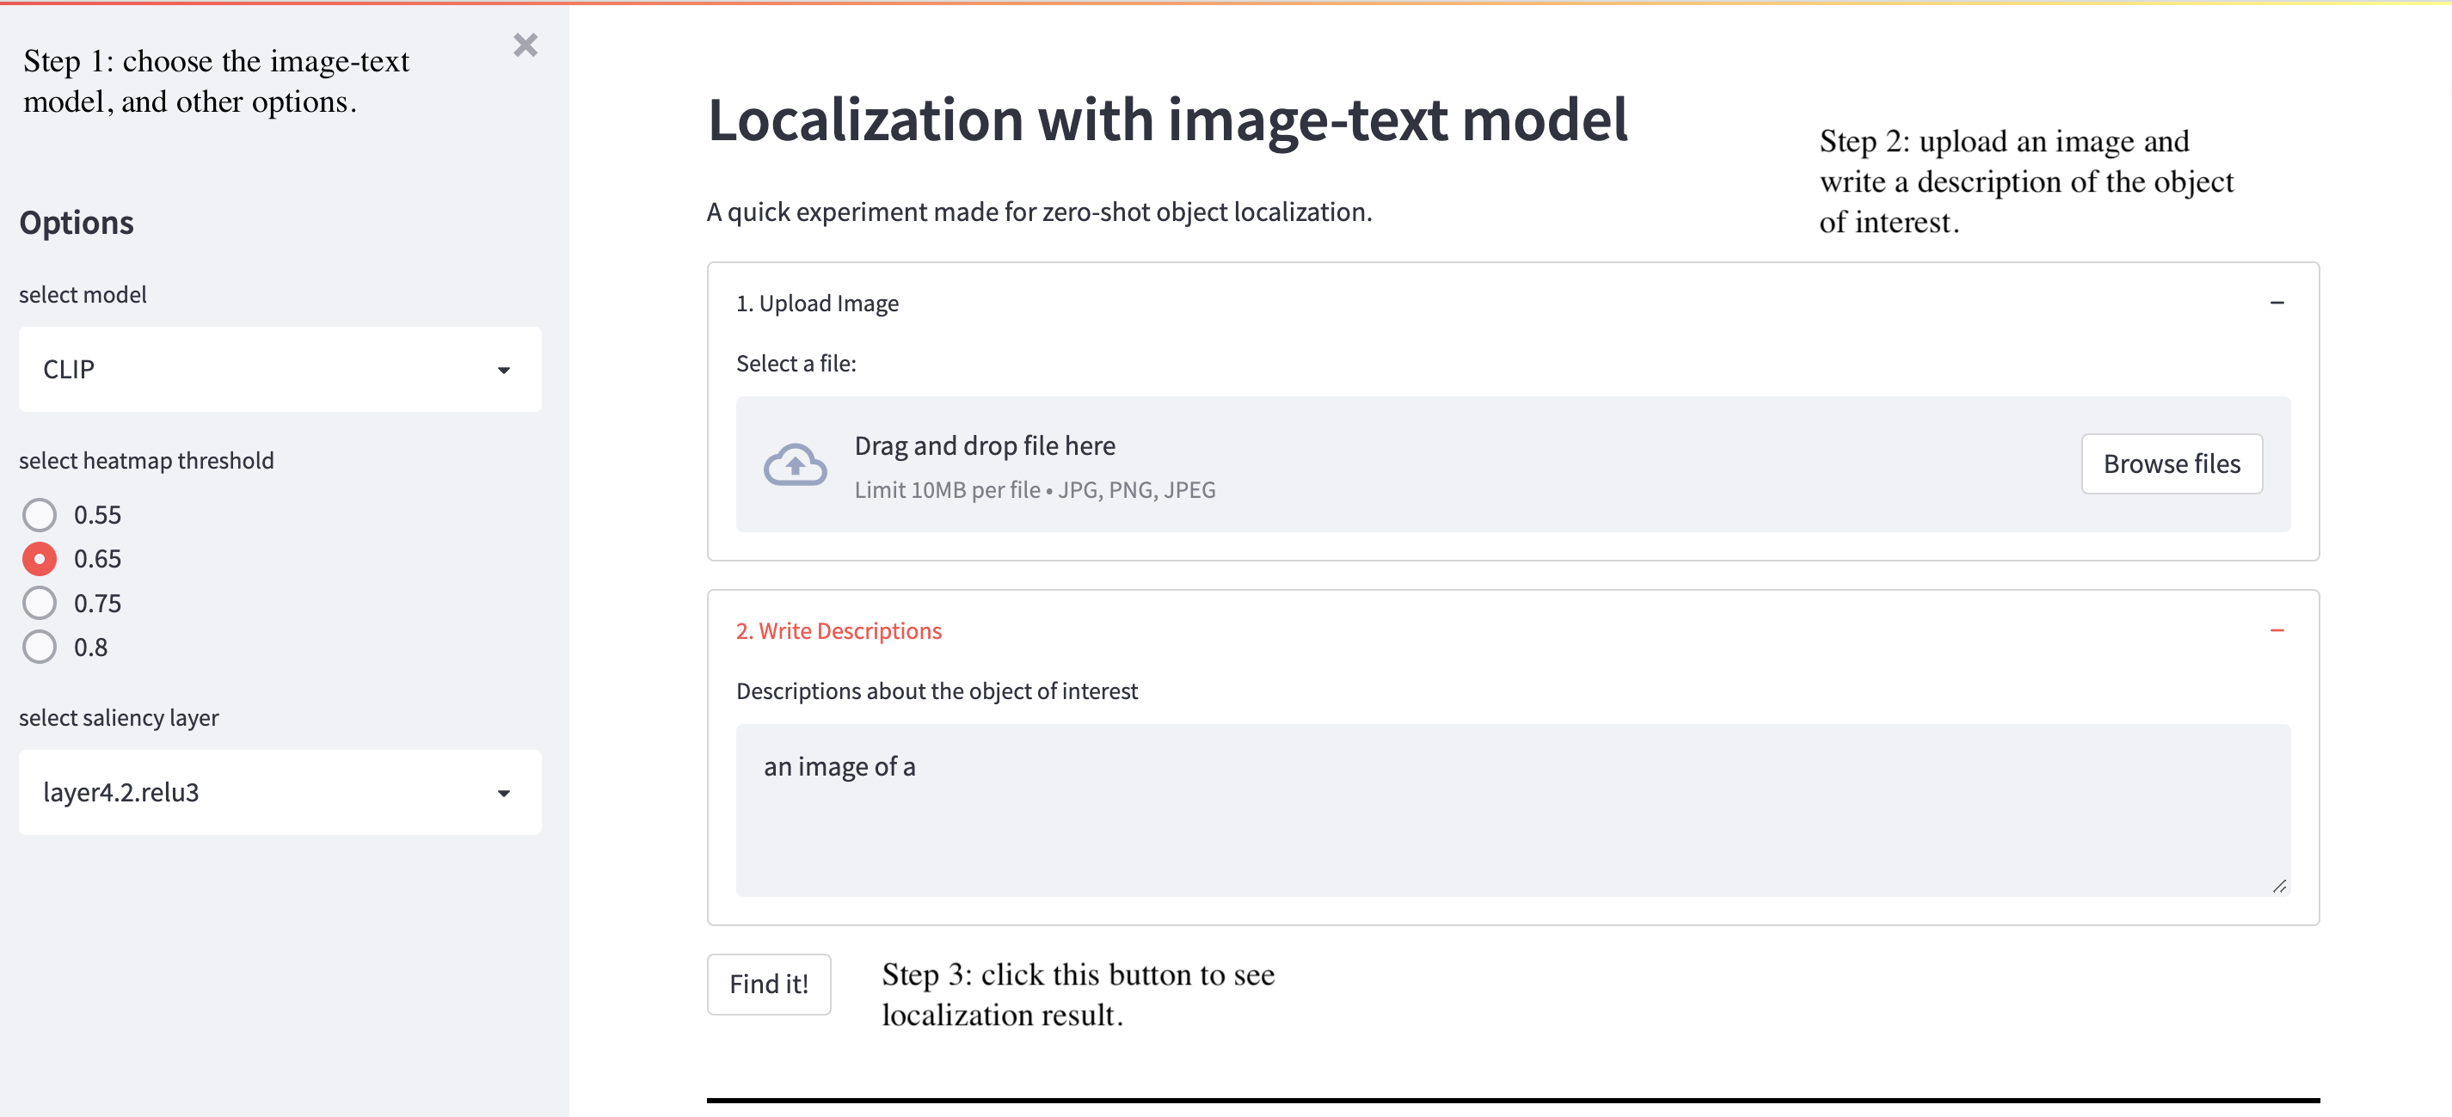2452x1117 pixels.
Task: Close the sidebar with the X icon
Action: point(525,45)
